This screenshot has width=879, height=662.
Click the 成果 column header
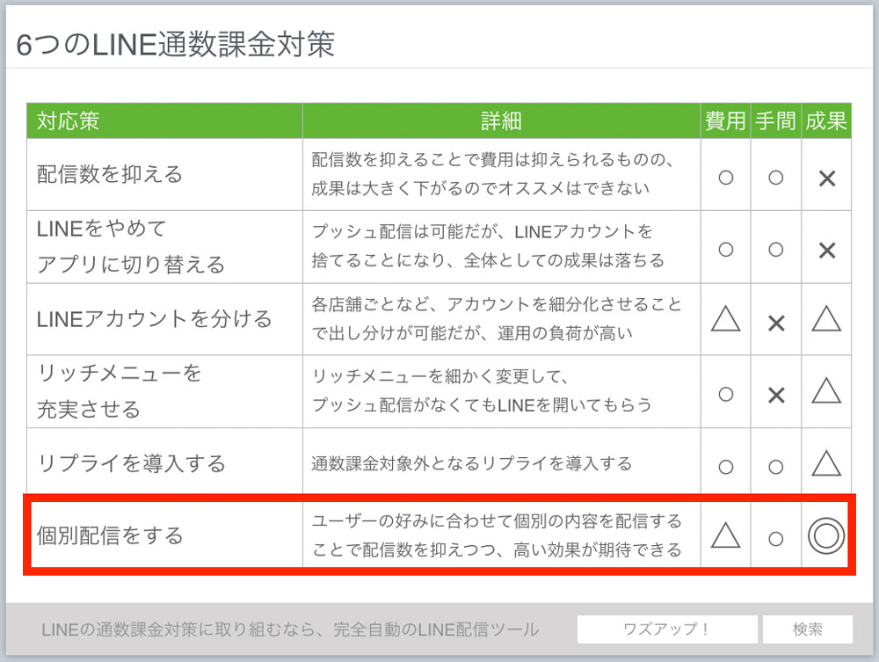pos(825,120)
